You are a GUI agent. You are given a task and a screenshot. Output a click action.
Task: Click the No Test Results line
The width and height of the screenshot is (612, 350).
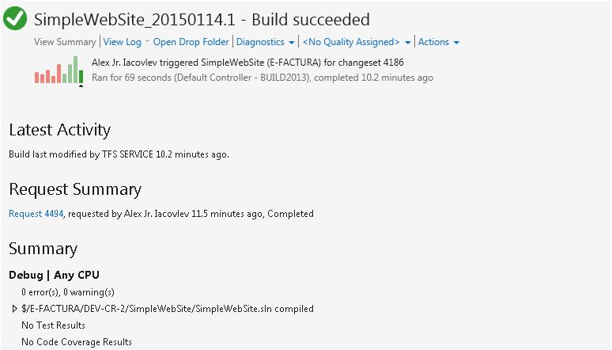coord(54,325)
